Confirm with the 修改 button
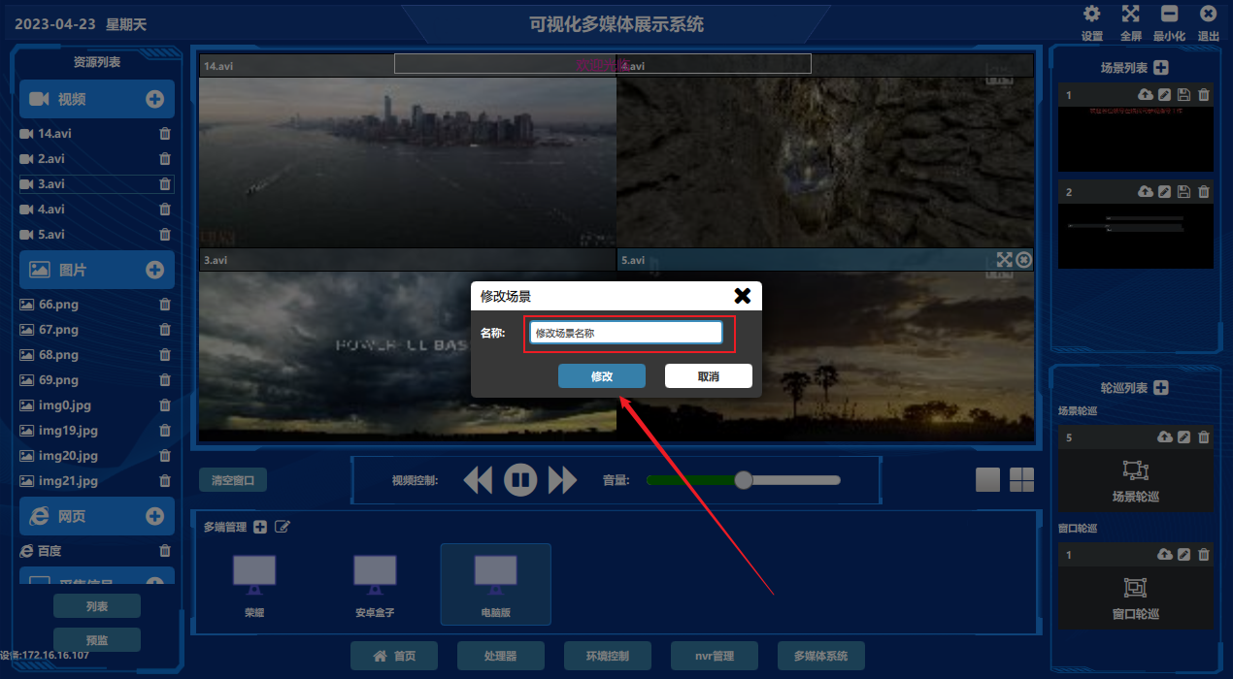Viewport: 1233px width, 679px height. (x=602, y=376)
